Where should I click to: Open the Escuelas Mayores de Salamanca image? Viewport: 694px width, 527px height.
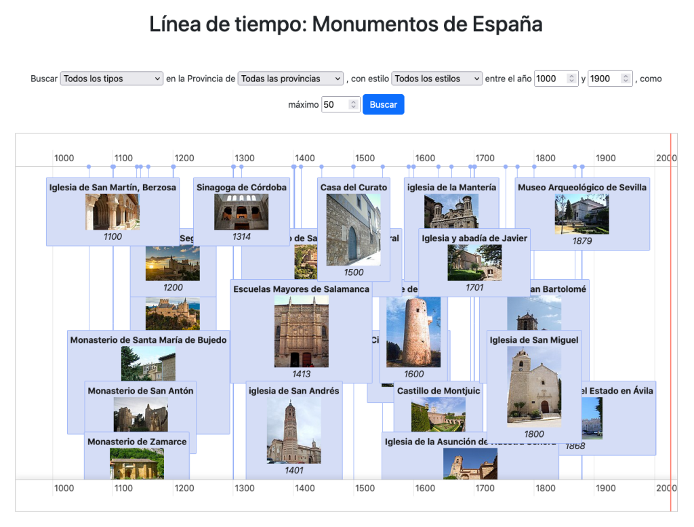(x=301, y=331)
